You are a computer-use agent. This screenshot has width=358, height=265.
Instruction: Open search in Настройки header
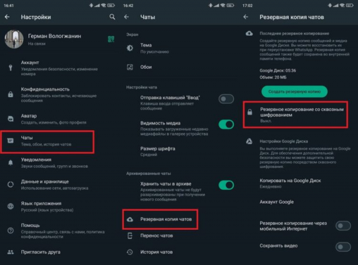click(112, 17)
